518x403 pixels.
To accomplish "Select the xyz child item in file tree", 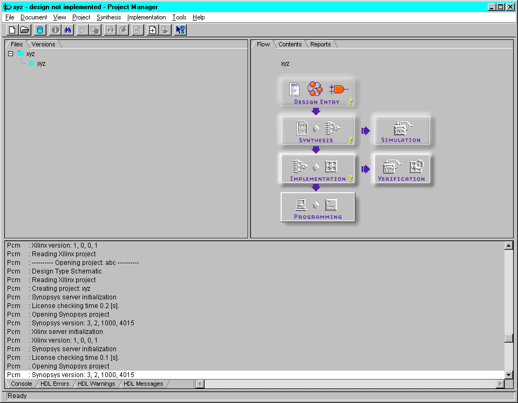I will (41, 64).
